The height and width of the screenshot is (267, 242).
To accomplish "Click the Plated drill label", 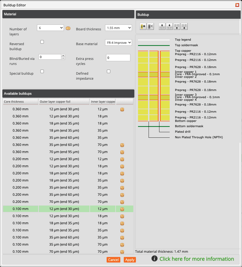I will click(183, 132).
